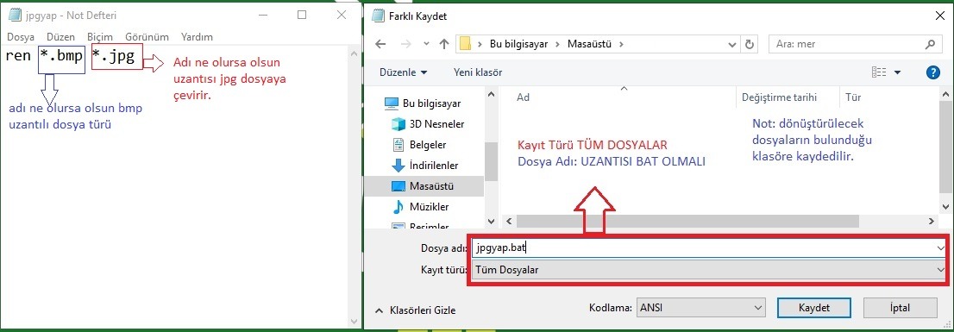The height and width of the screenshot is (332, 954).
Task: Create a new folder with Yeni klasör
Action: tap(478, 72)
